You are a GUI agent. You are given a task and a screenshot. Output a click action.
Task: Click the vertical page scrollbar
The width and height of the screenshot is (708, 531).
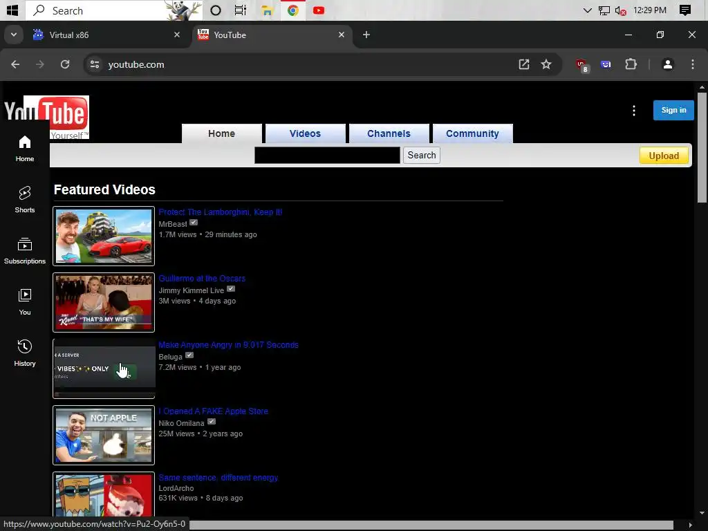pyautogui.click(x=702, y=148)
